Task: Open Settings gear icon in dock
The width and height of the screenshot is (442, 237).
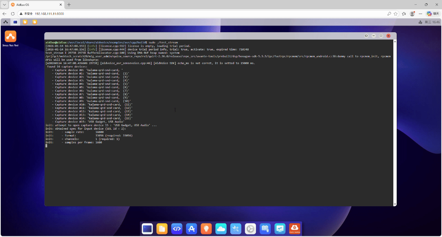Action: tap(250, 229)
